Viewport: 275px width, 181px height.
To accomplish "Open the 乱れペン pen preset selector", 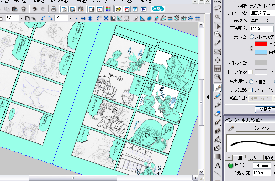I will pos(255,128).
